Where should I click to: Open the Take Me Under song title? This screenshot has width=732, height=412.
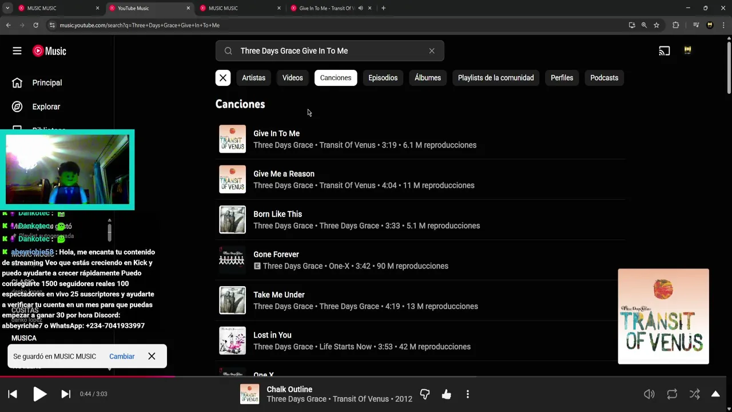pyautogui.click(x=279, y=295)
